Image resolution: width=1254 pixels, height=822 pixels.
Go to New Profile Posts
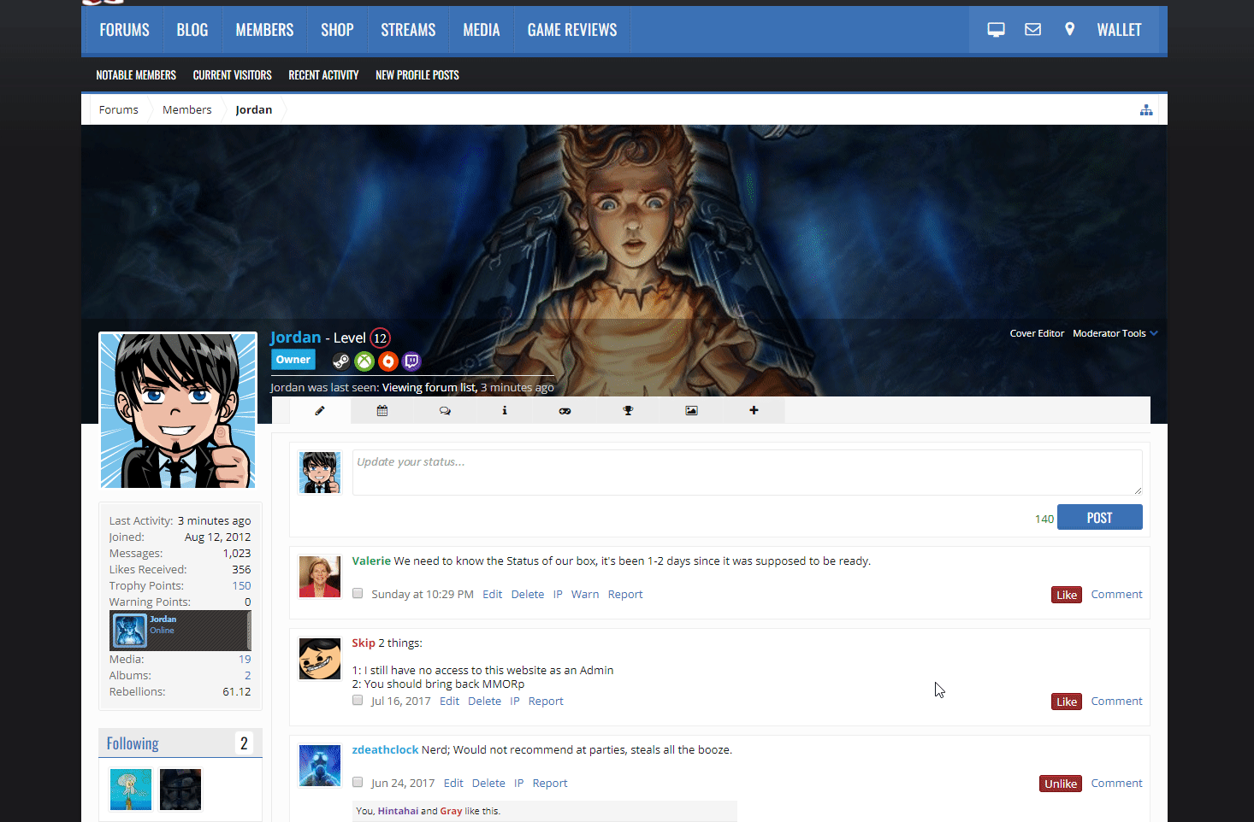(x=417, y=75)
